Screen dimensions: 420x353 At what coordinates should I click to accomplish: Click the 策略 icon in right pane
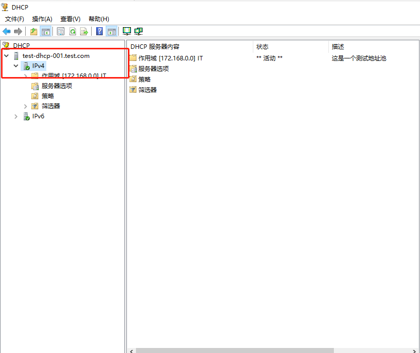(x=133, y=79)
